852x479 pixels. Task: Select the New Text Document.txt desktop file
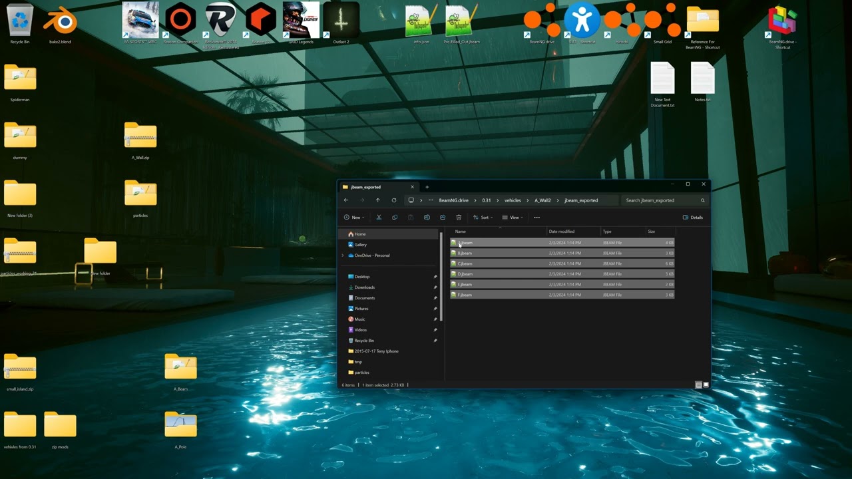pos(662,84)
